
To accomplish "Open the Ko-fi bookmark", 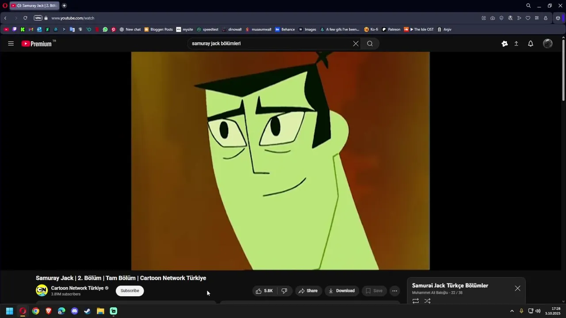I will coord(371,30).
